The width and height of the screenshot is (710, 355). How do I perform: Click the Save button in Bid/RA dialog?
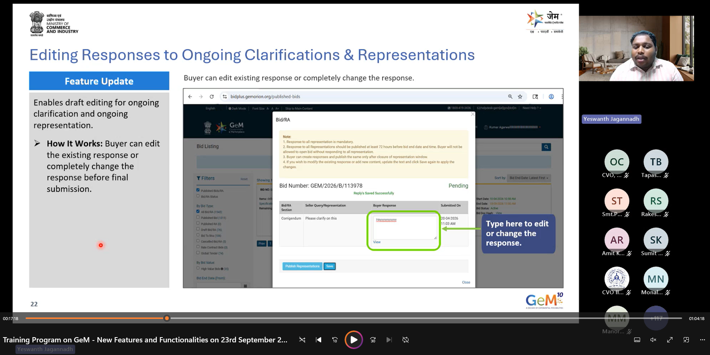coord(330,266)
